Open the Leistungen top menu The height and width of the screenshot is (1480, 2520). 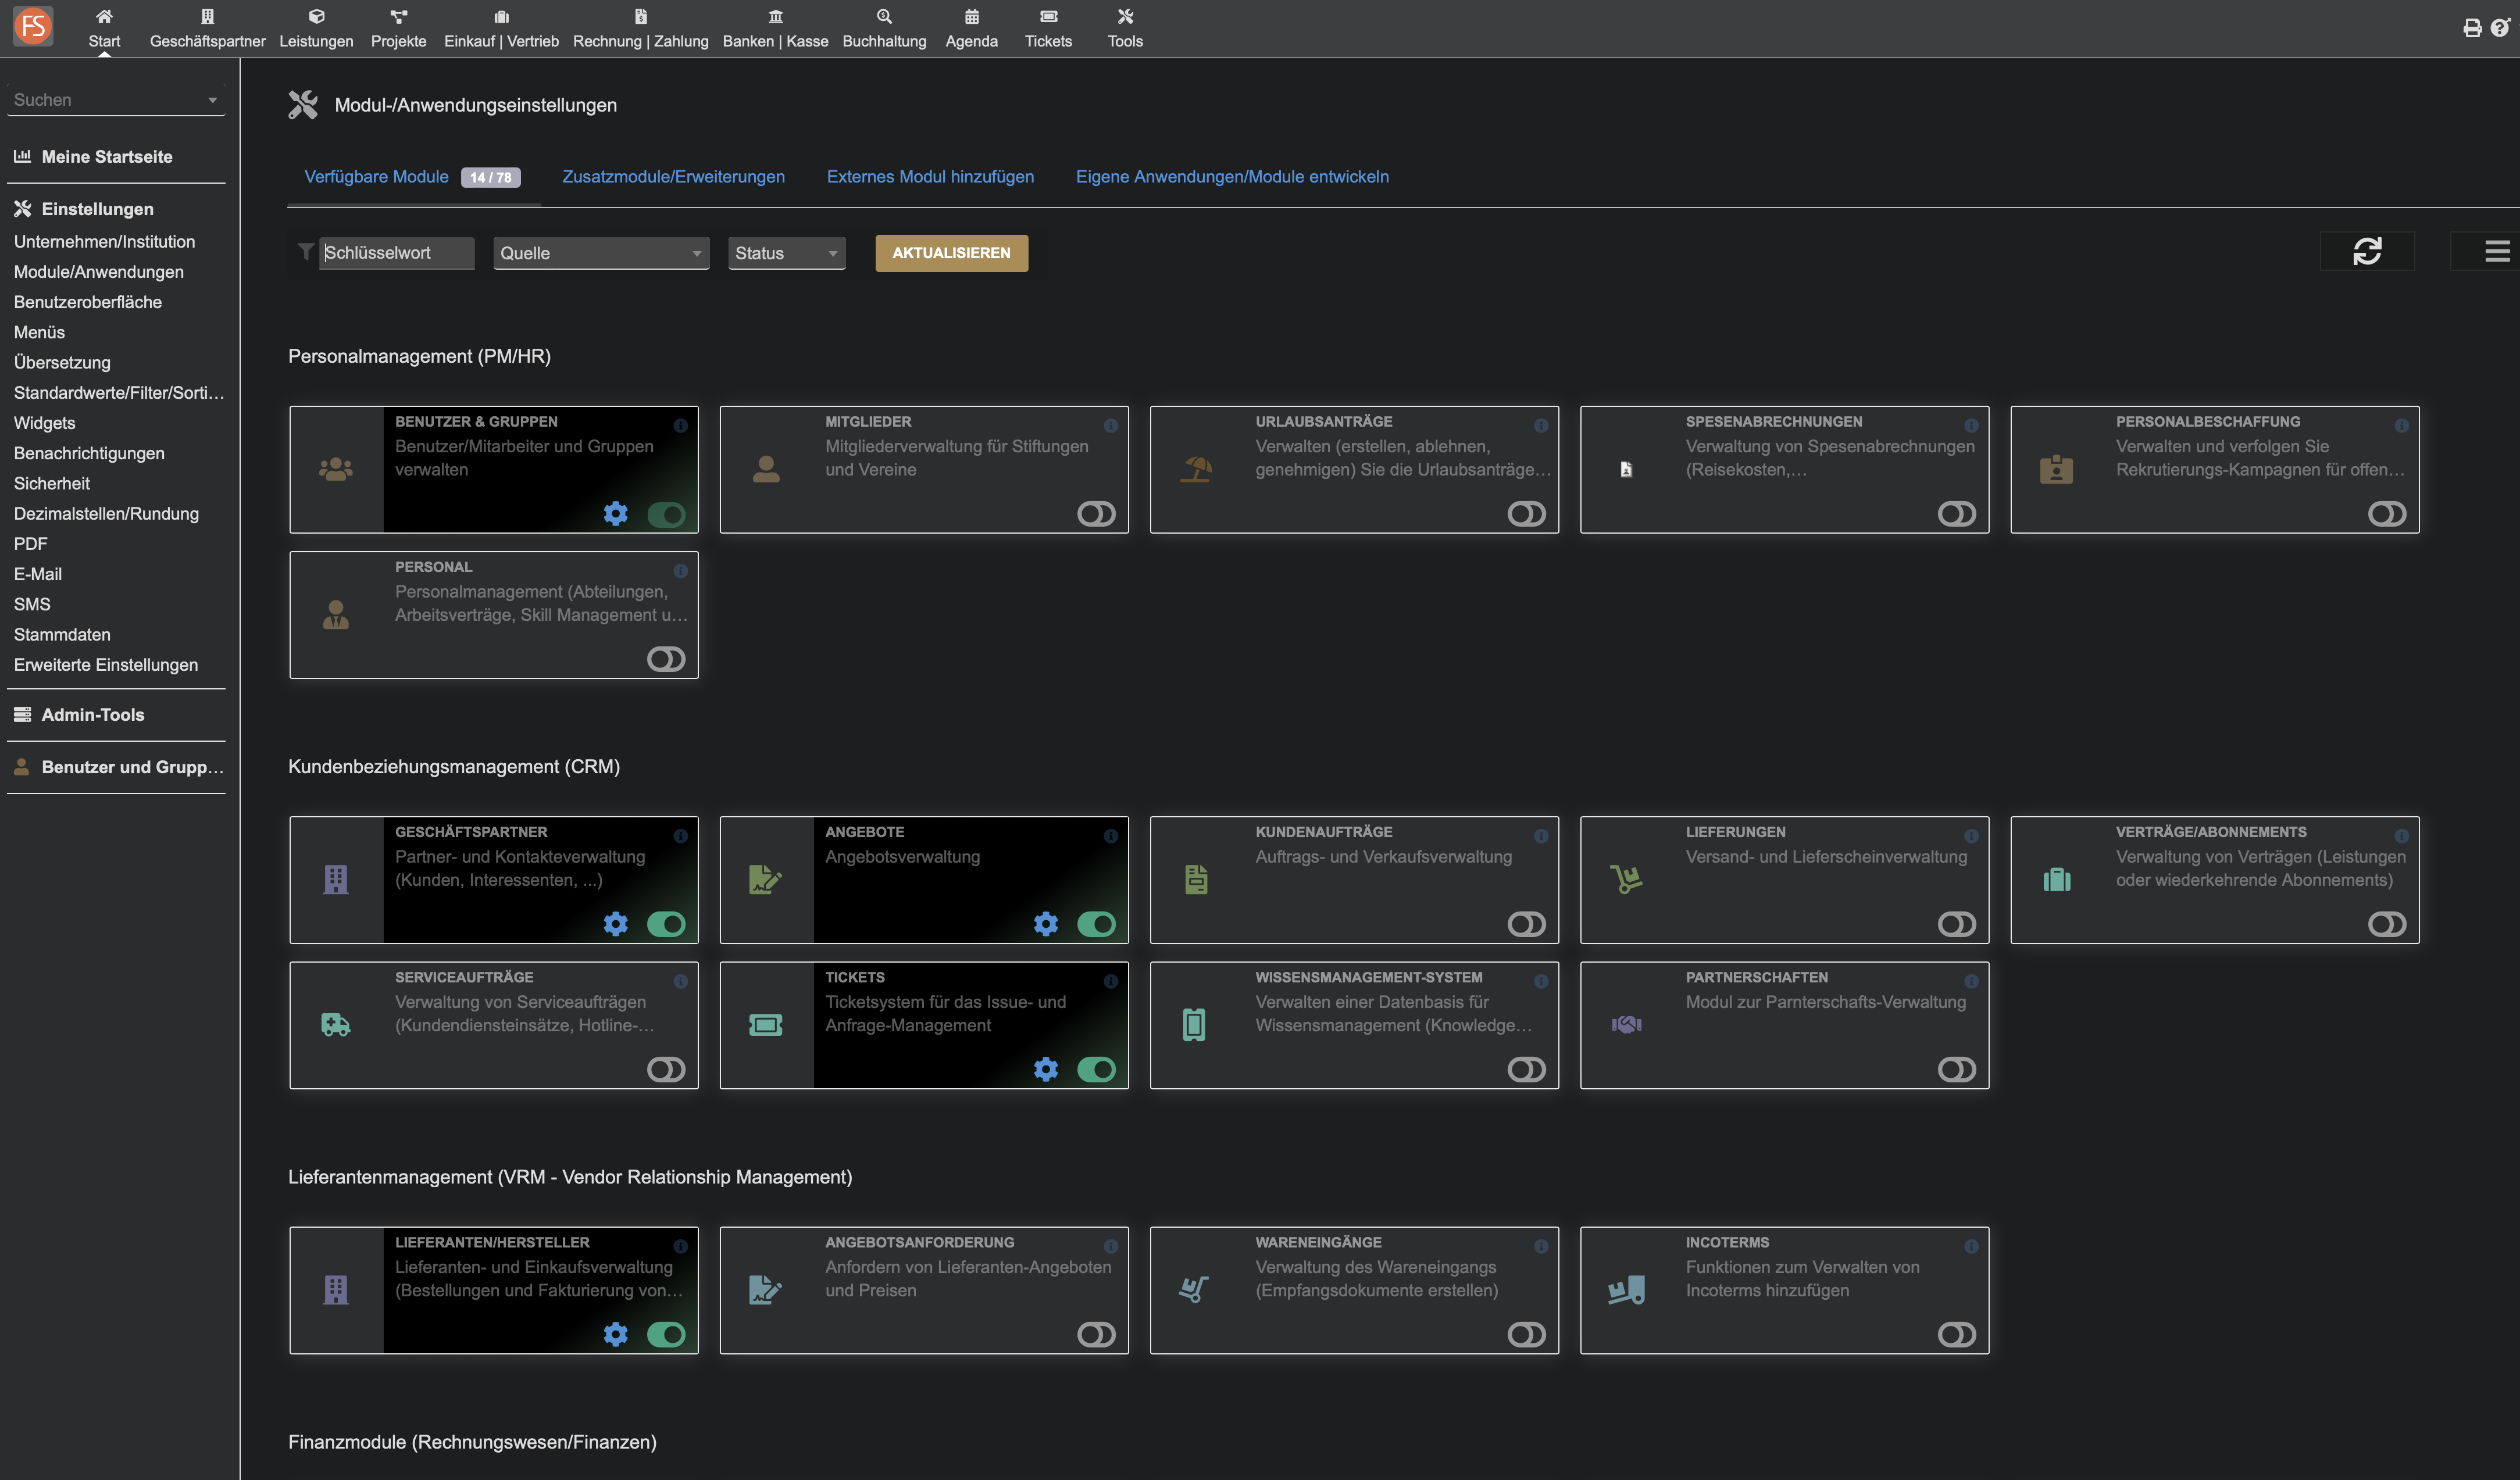coord(316,28)
